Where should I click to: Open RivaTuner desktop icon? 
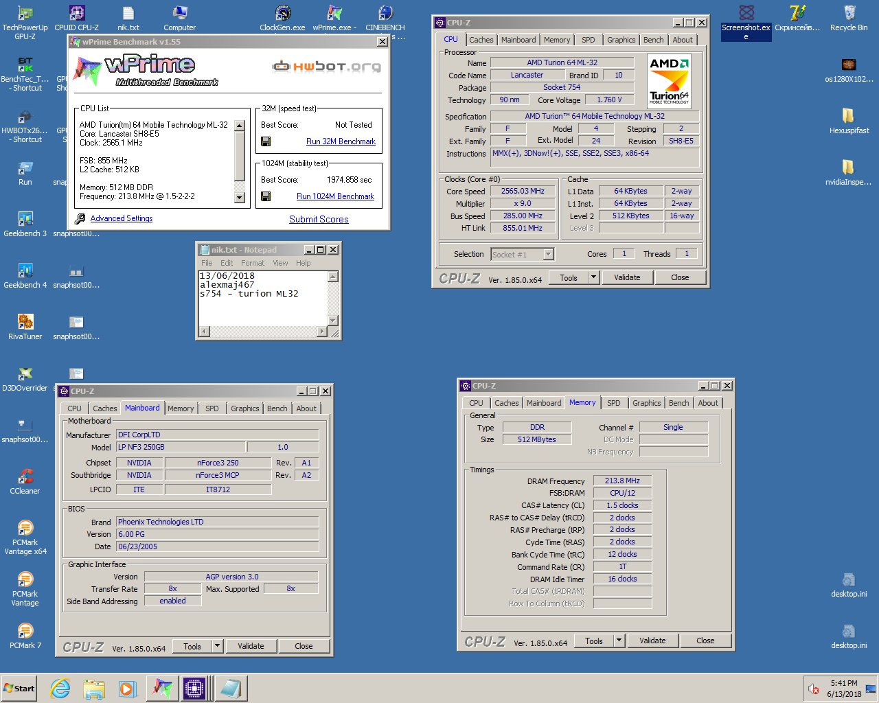tap(25, 327)
